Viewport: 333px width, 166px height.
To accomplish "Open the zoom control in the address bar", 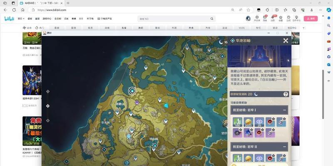I will 233,10.
